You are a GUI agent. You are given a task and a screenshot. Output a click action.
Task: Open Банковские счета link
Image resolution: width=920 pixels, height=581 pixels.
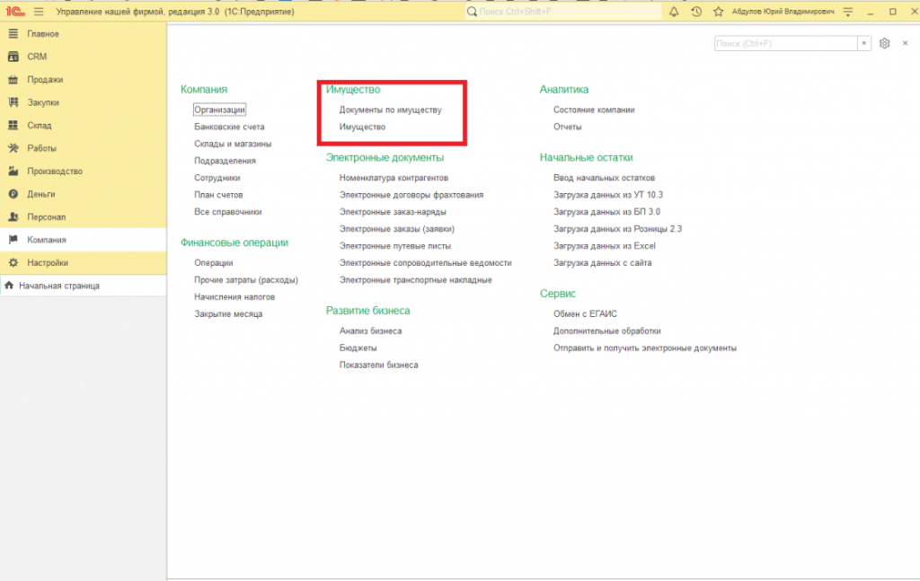(x=229, y=127)
